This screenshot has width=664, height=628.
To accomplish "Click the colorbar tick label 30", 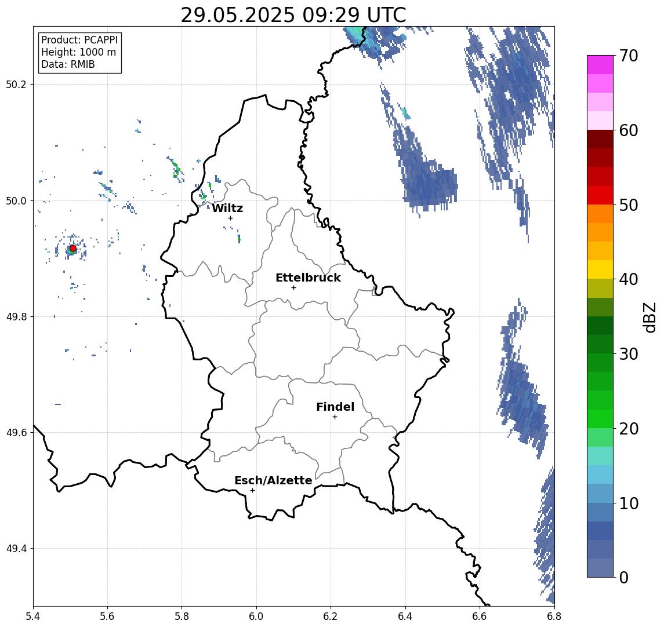I will point(629,354).
